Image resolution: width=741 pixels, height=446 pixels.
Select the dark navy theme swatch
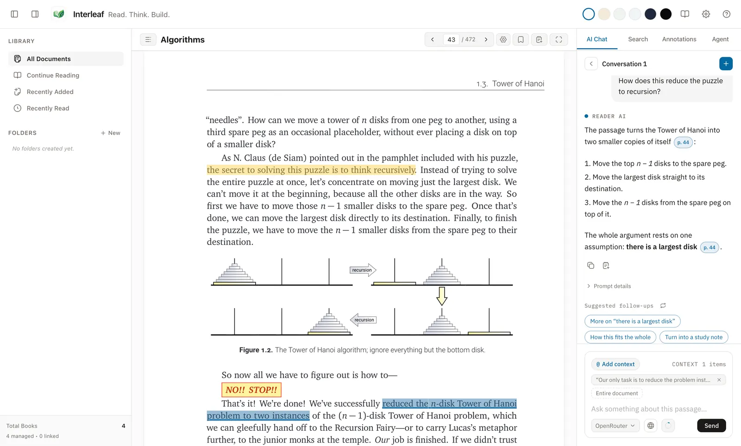pos(650,14)
